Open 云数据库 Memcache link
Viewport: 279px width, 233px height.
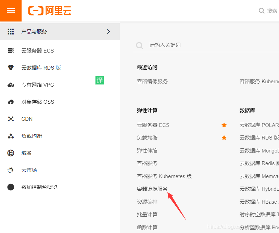[x=259, y=176]
